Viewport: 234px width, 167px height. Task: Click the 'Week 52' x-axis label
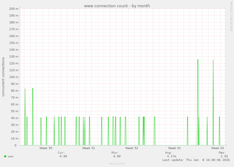132,148
